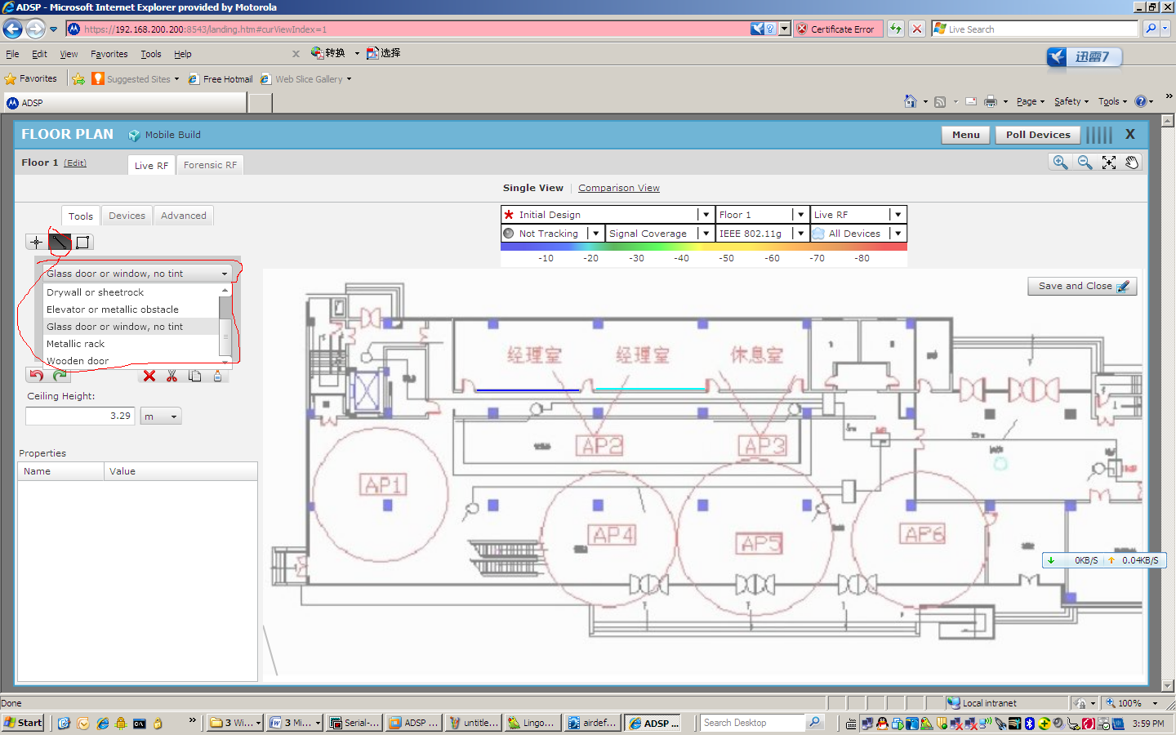
Task: Fit floor plan to screen icon
Action: tap(1108, 163)
